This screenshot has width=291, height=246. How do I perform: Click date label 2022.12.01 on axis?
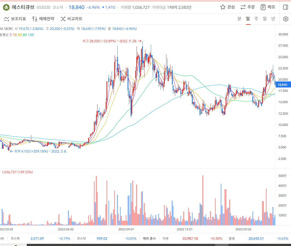point(185,229)
